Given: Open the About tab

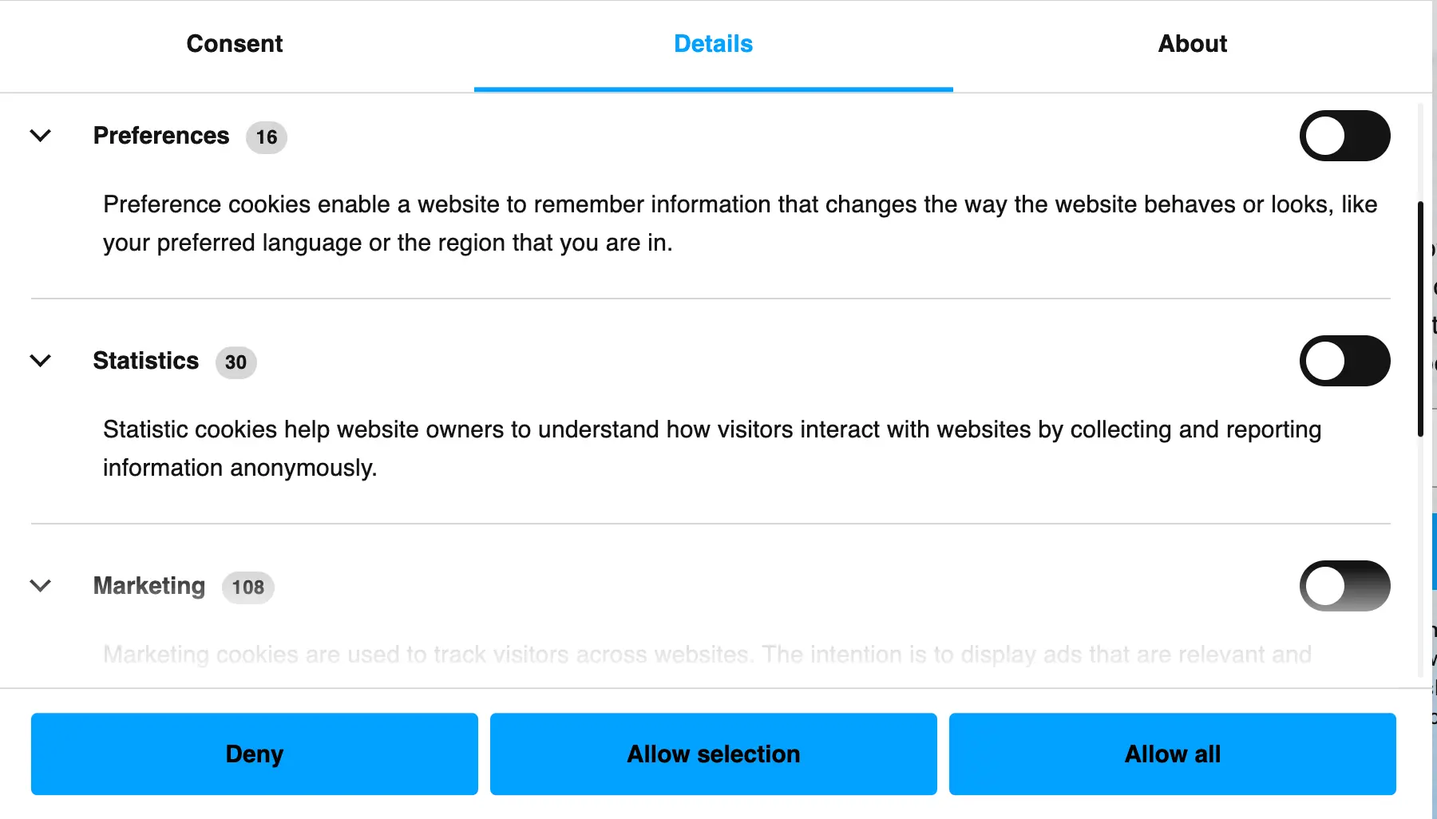Looking at the screenshot, I should (x=1193, y=44).
